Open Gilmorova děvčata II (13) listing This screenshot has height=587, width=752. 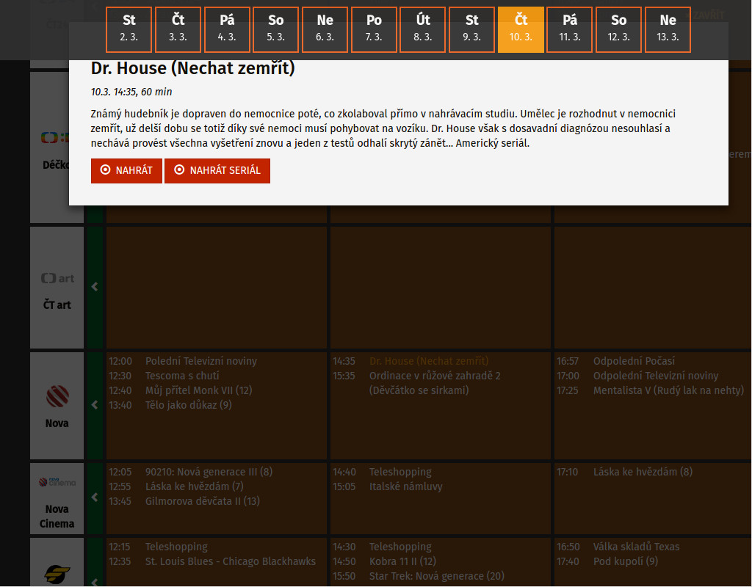202,501
